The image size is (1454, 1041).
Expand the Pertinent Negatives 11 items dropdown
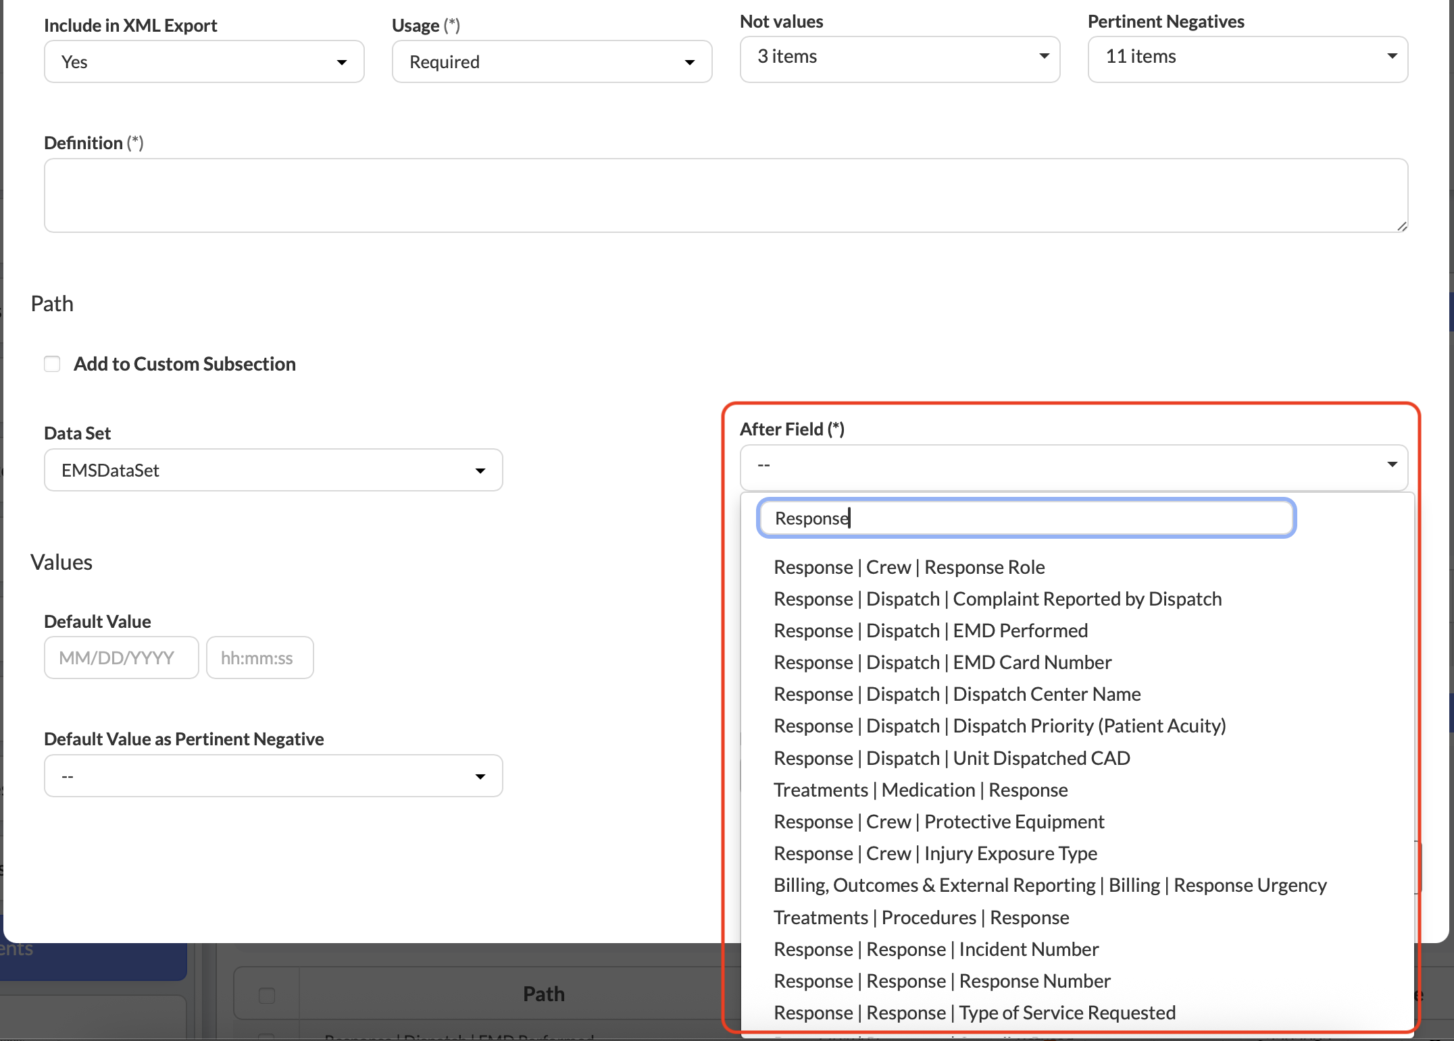pos(1247,57)
